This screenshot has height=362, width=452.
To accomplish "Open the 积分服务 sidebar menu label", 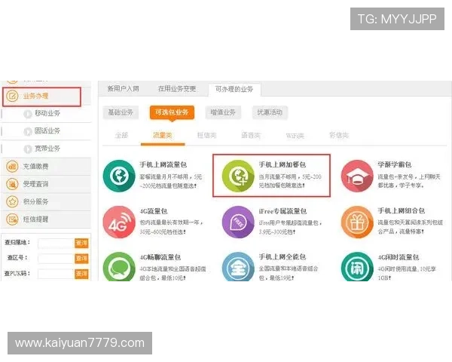I will [x=35, y=201].
